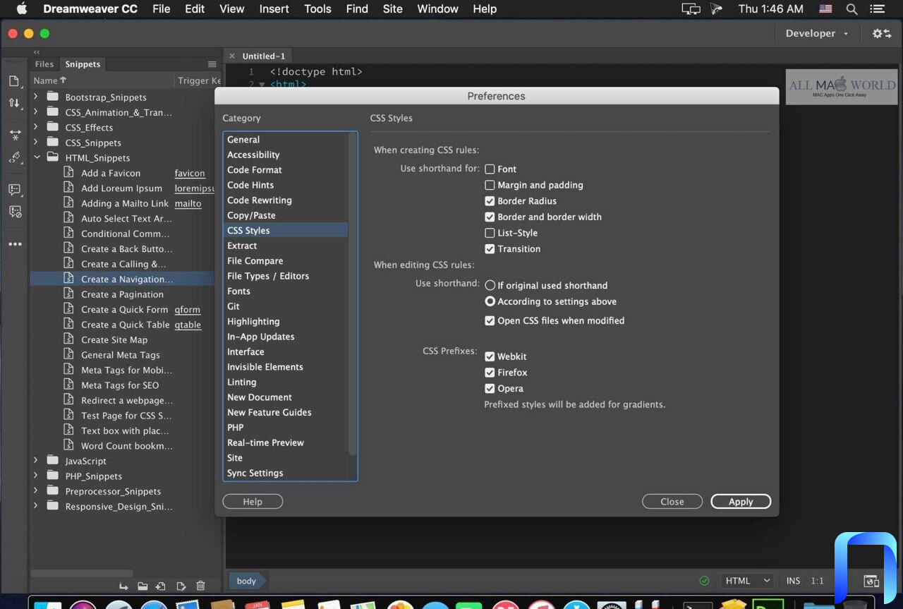Screen dimensions: 903x609
Task: Expand the CSS_Snippets folder arrow
Action: [36, 142]
